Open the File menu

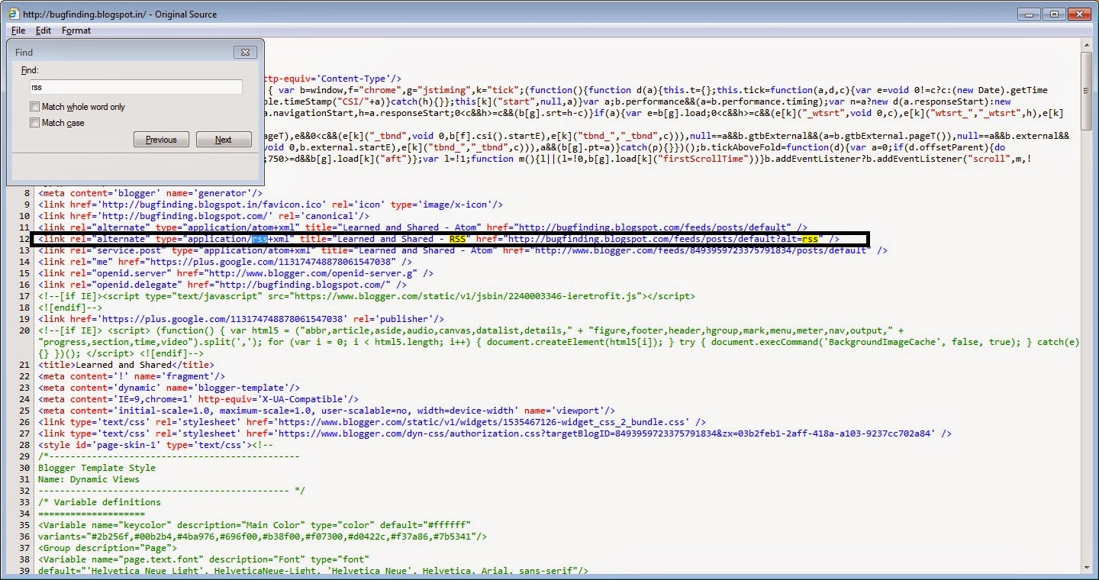18,31
